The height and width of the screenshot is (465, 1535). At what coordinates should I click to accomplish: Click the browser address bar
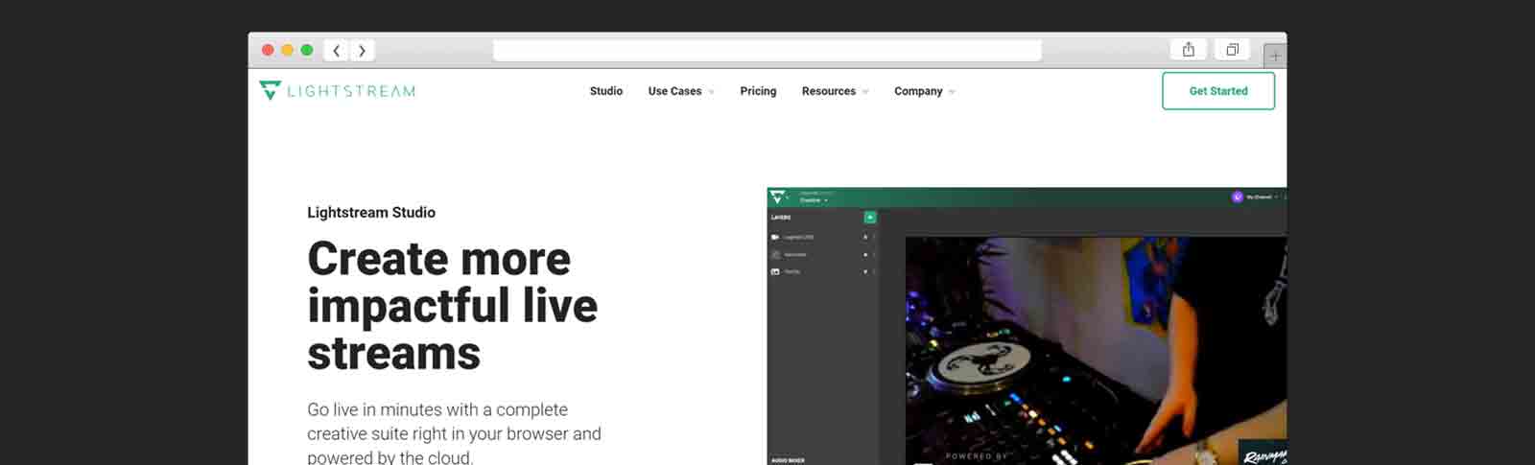click(767, 50)
